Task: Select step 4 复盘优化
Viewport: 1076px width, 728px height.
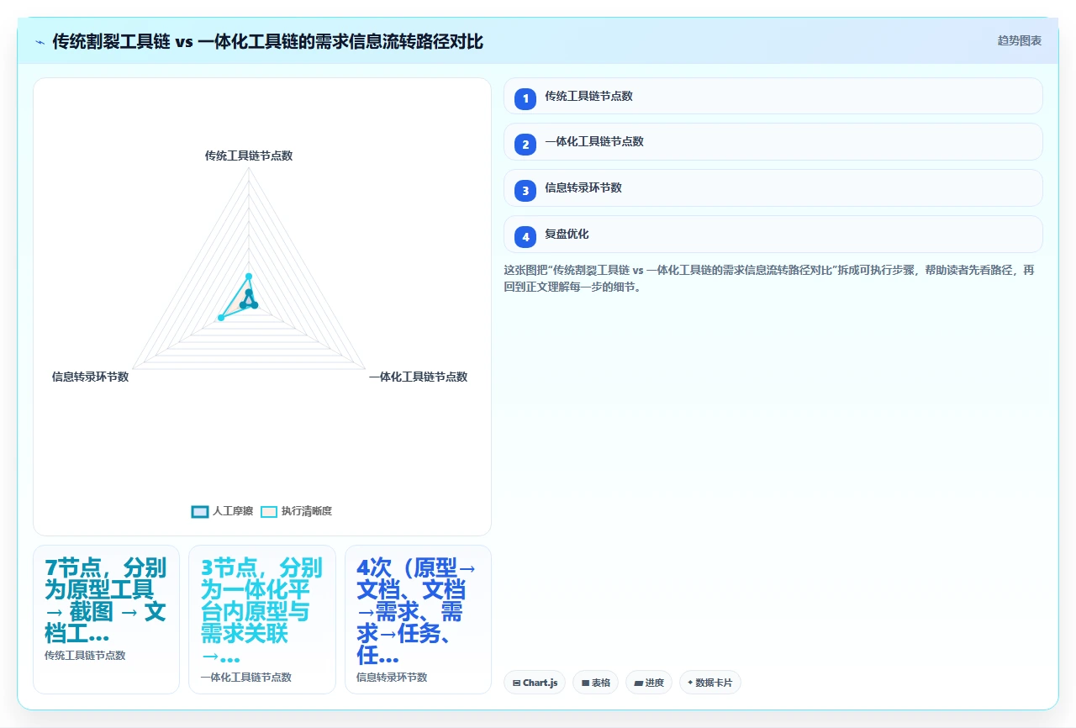Action: 773,234
